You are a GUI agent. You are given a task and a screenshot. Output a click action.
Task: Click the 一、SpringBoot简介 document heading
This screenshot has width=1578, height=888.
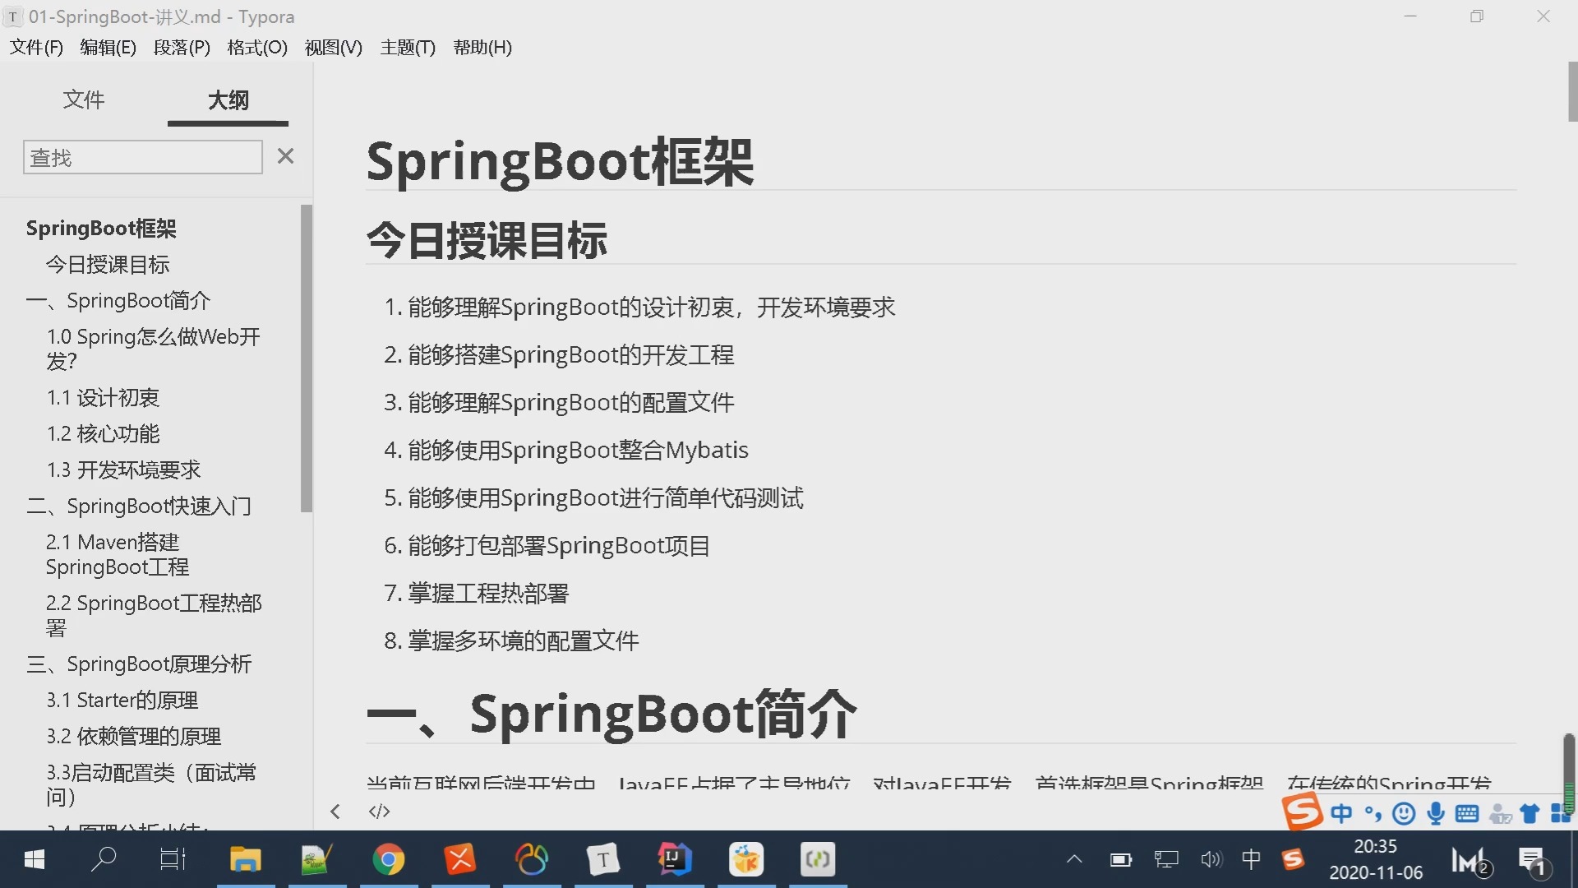[x=611, y=714]
